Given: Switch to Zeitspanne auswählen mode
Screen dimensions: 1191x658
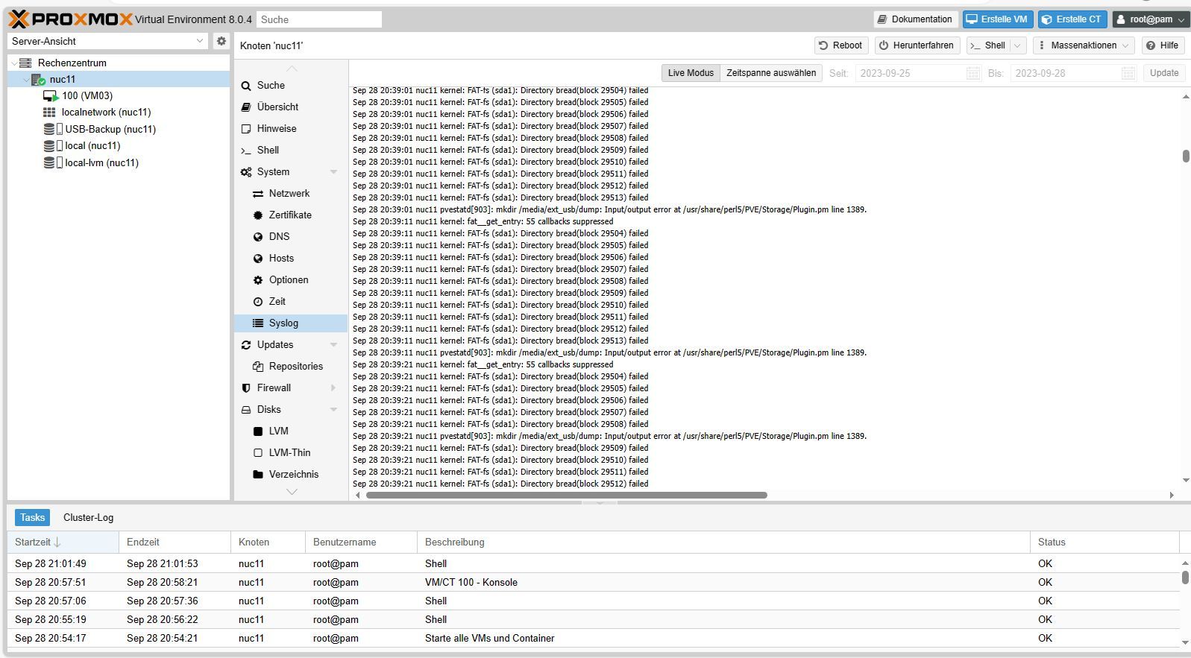Looking at the screenshot, I should click(x=771, y=73).
